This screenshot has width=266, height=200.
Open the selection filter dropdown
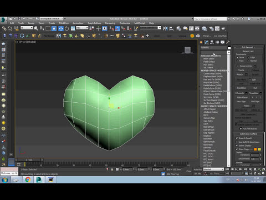[x=27, y=28]
